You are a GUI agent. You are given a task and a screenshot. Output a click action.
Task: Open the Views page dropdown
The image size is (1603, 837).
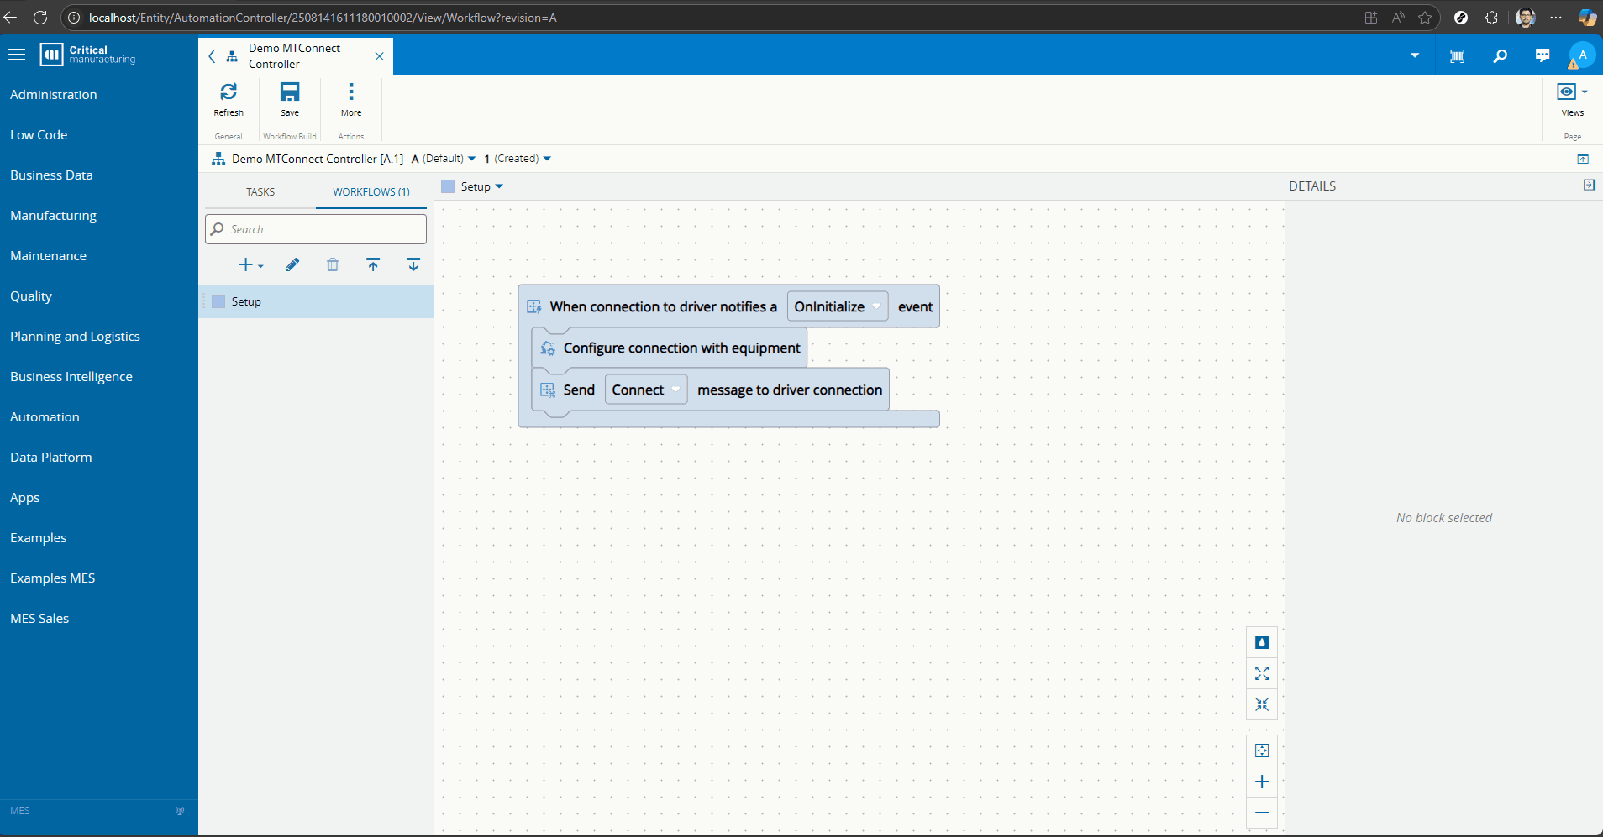1572,99
